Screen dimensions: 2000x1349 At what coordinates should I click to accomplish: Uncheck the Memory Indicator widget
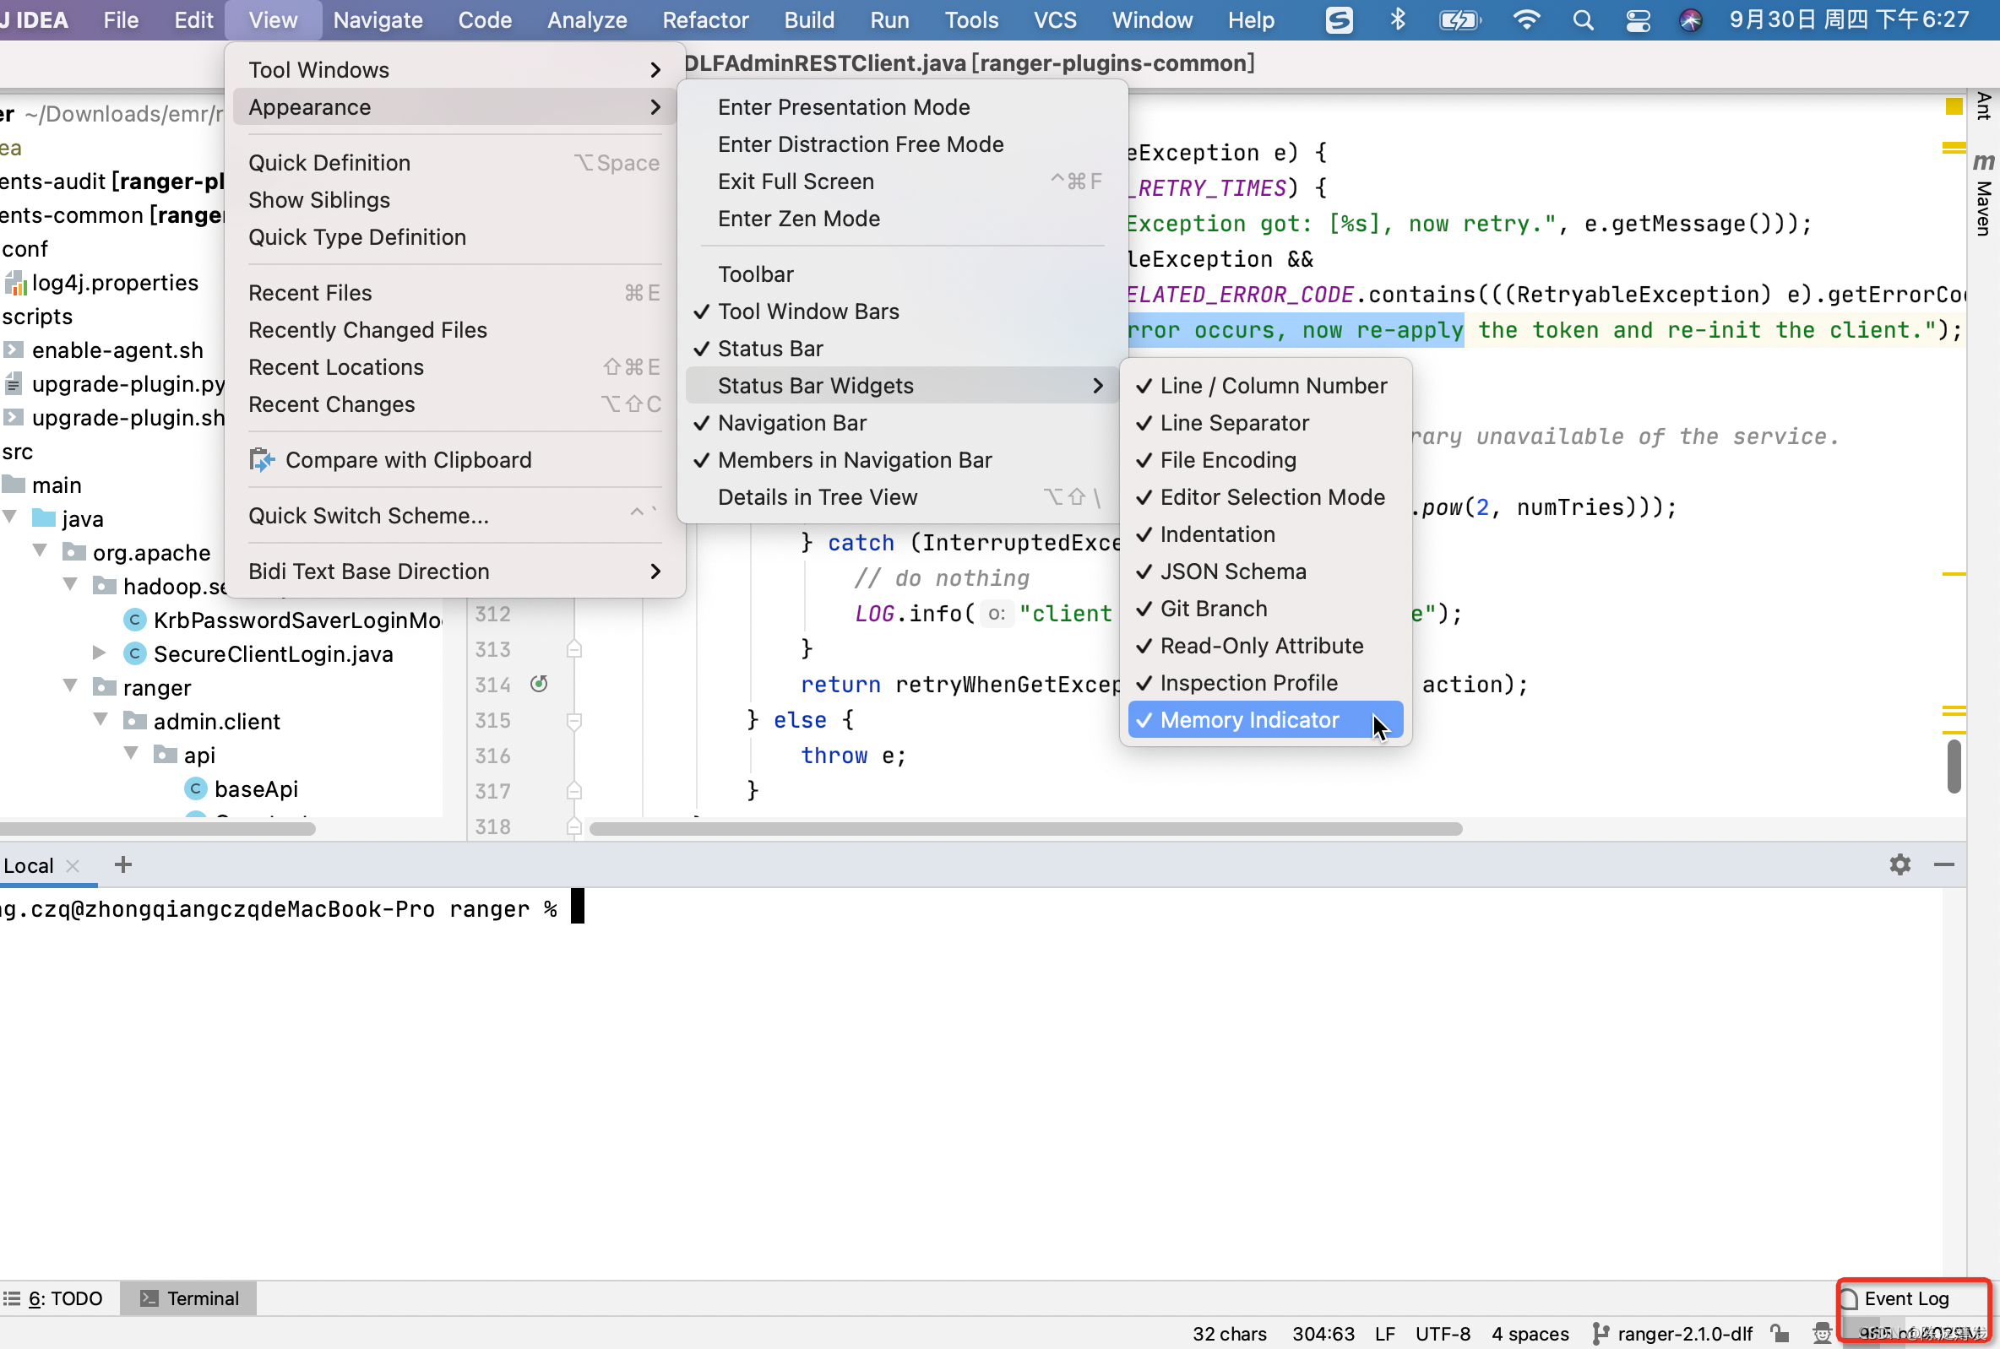(x=1248, y=720)
